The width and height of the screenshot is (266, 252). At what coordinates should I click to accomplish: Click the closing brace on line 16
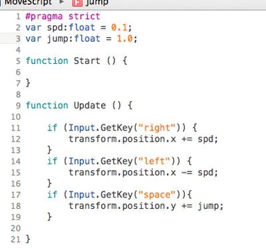pyautogui.click(x=49, y=184)
